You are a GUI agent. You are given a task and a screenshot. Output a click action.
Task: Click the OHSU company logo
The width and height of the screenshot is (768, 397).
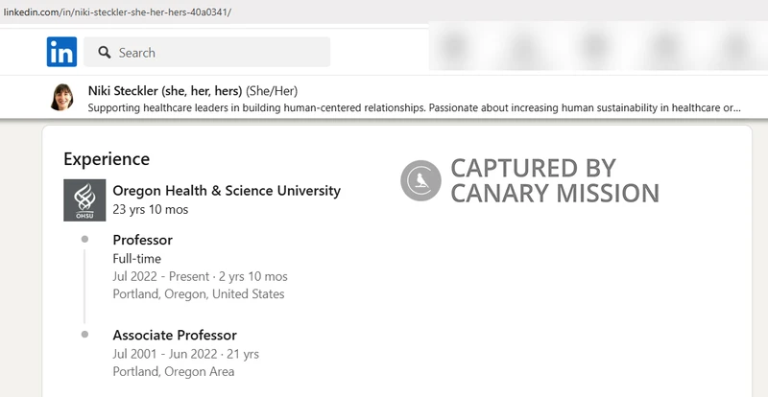[x=84, y=199]
